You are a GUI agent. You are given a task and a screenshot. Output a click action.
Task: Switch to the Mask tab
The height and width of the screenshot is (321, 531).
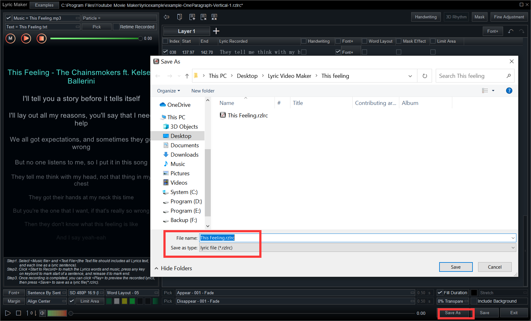(479, 17)
